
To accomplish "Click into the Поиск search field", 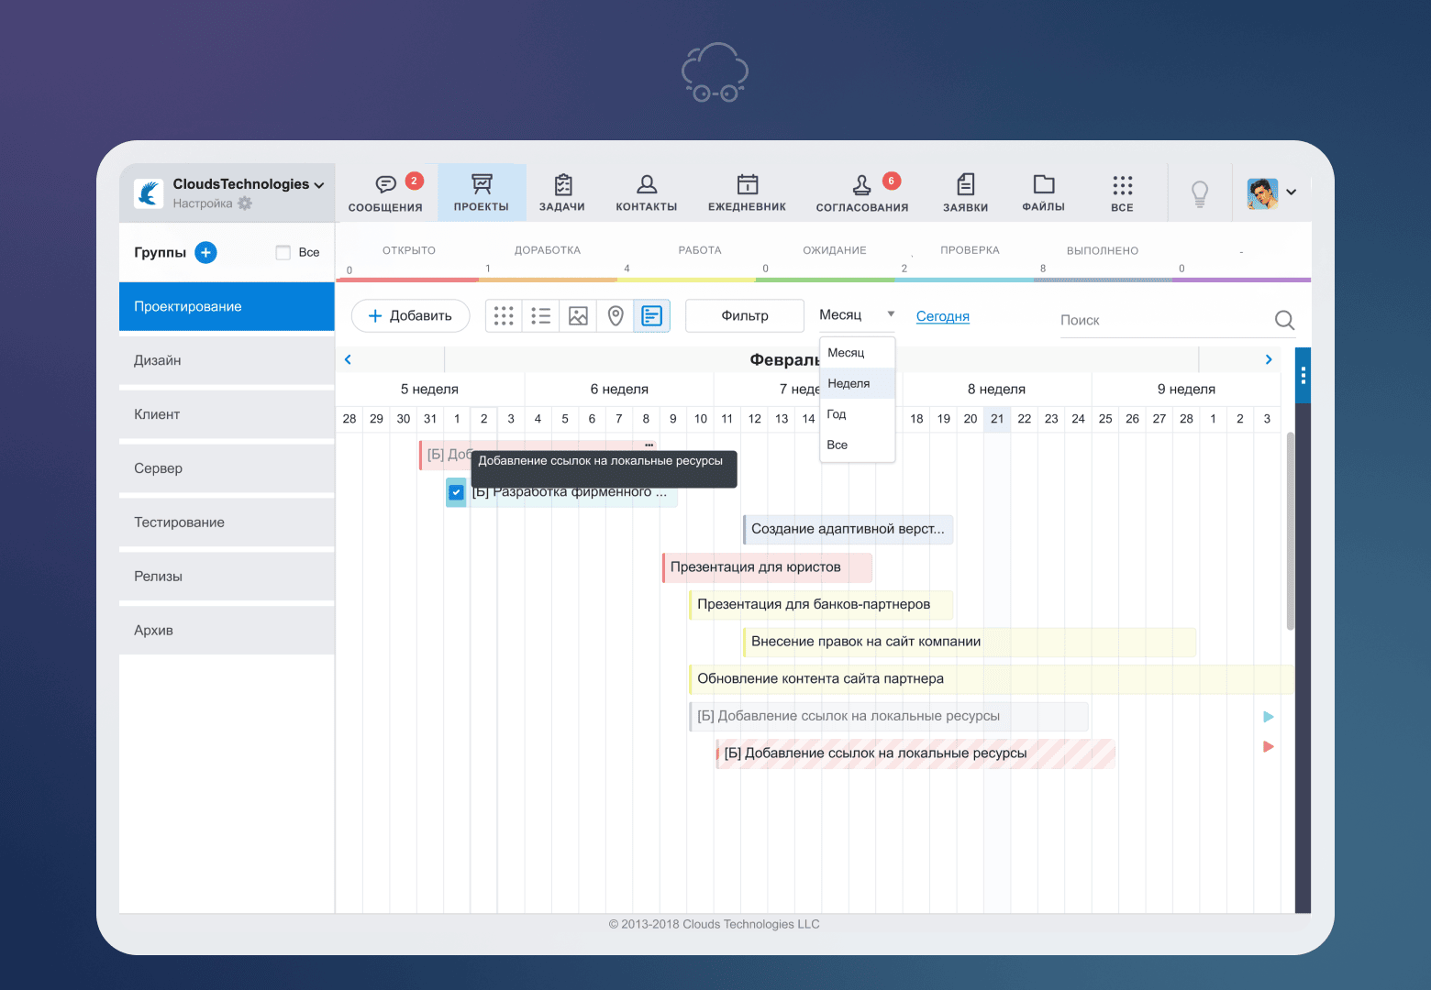I will coord(1160,320).
